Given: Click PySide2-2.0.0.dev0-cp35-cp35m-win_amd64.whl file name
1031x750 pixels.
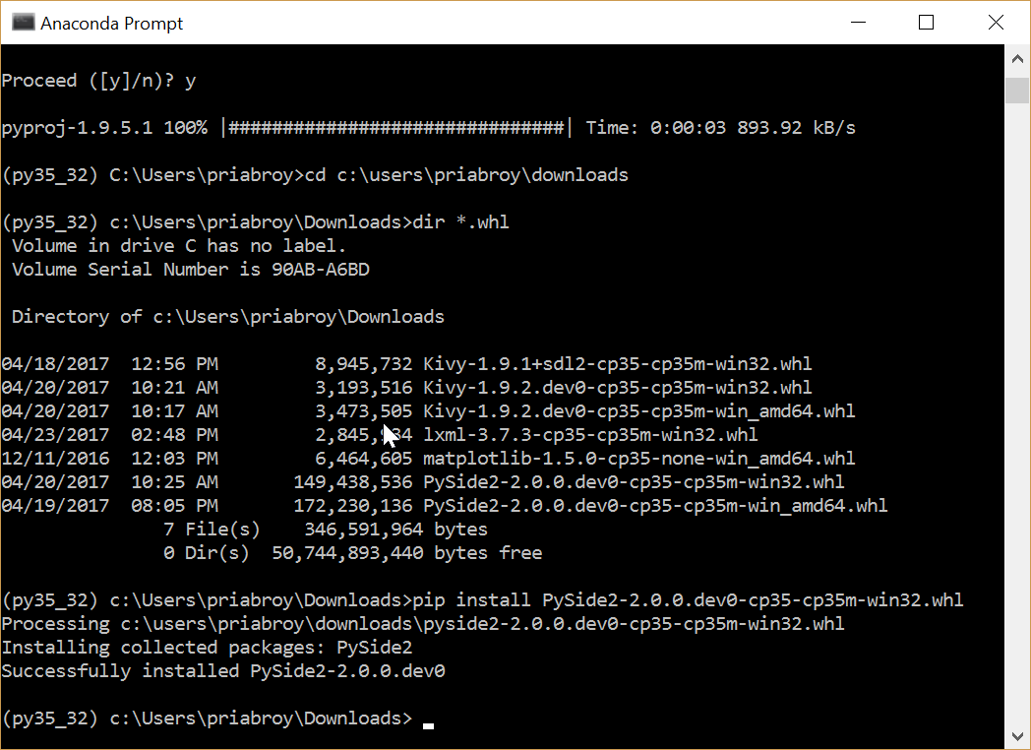Looking at the screenshot, I should tap(655, 506).
